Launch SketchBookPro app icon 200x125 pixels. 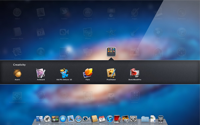[x=135, y=73]
